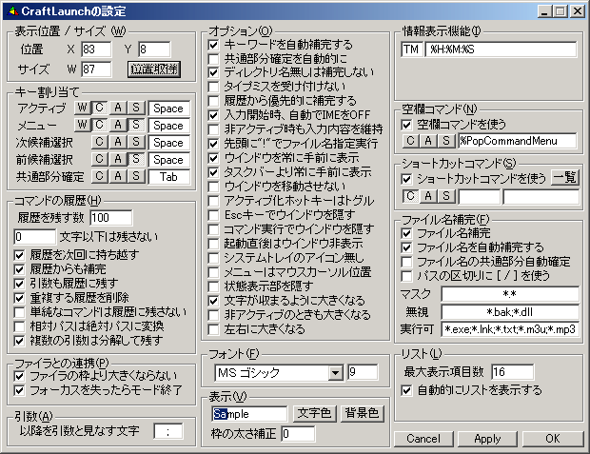The width and height of the screenshot is (590, 454).
Task: Enable 非アクティブ時も入力内容を維持 checkbox
Action: click(213, 129)
